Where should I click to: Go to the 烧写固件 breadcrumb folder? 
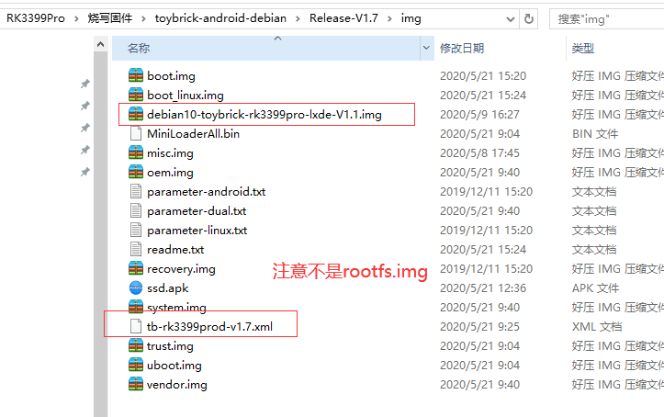(x=110, y=18)
